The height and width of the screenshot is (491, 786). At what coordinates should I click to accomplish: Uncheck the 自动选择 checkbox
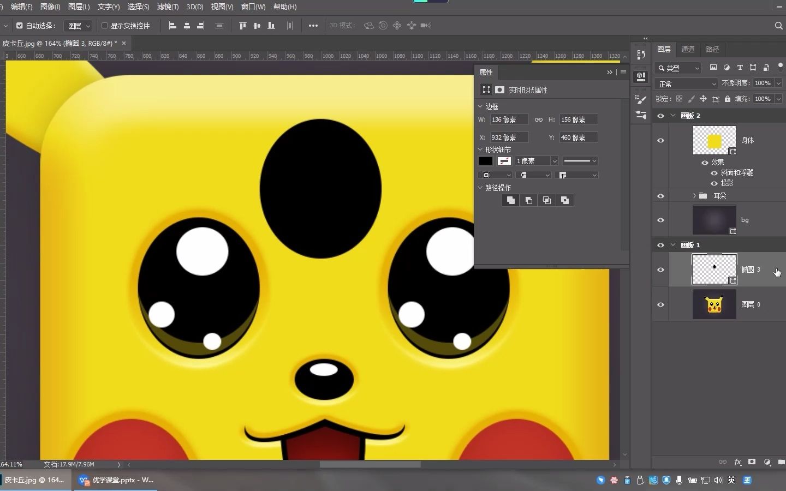tap(20, 26)
